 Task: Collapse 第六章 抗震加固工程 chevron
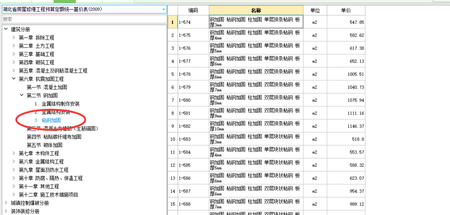(14, 79)
